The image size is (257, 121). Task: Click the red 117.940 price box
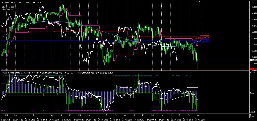coord(205,37)
